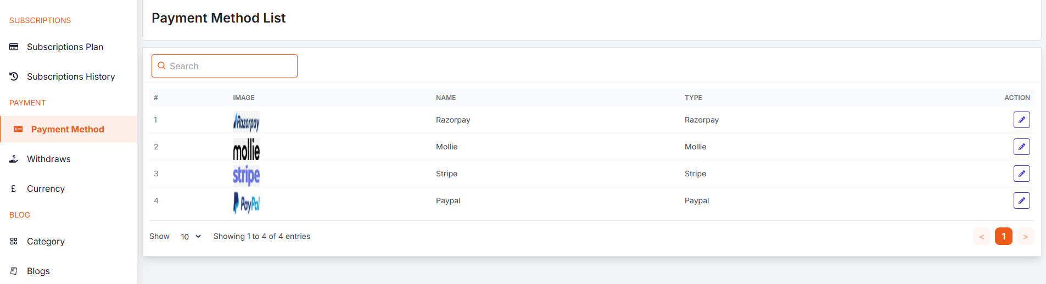
Task: Click the PayPal logo thumbnail
Action: [x=246, y=202]
